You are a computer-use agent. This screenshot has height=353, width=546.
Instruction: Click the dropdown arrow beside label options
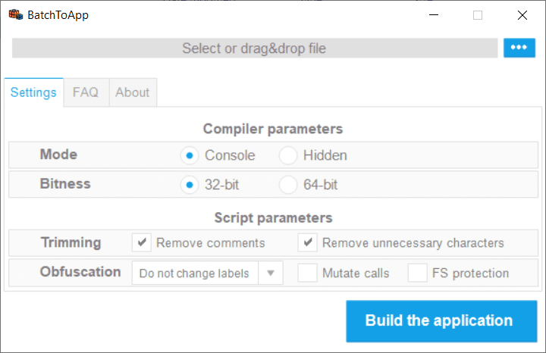[x=271, y=273]
